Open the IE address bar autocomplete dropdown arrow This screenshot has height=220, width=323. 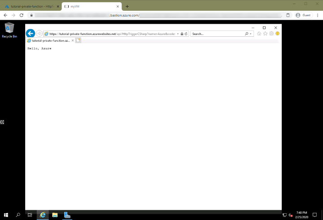[x=178, y=34]
